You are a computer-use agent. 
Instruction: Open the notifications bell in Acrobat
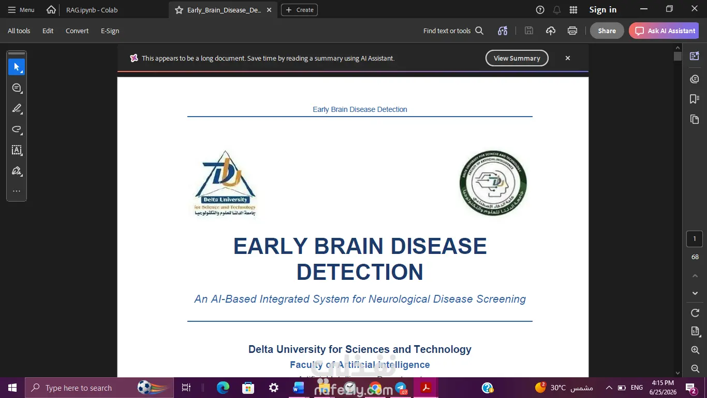pyautogui.click(x=557, y=10)
